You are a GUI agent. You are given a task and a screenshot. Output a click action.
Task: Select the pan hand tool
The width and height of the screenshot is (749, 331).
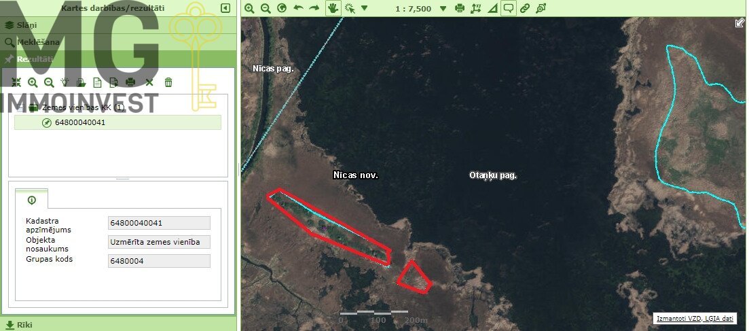tap(333, 8)
